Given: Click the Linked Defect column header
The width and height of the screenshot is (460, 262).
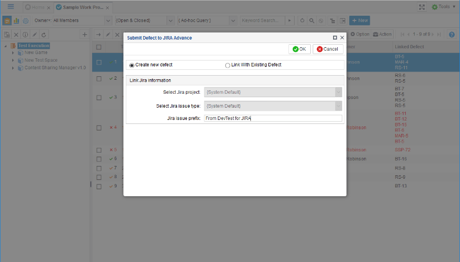Looking at the screenshot, I should (x=409, y=47).
